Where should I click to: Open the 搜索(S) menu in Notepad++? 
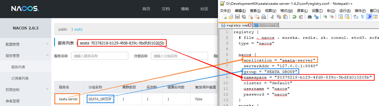[255, 10]
